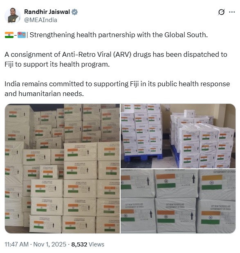Click the 'Strengthening health partnership' text line
This screenshot has height=253, width=240.
coord(119,35)
